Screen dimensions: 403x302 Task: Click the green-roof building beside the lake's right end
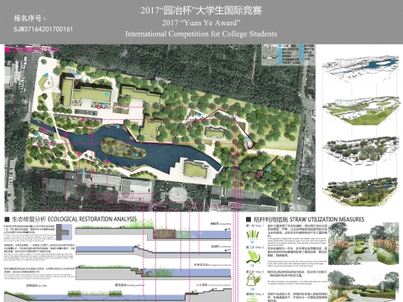click(x=196, y=169)
